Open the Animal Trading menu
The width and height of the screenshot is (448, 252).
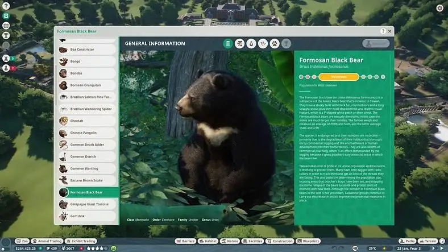coord(47,241)
